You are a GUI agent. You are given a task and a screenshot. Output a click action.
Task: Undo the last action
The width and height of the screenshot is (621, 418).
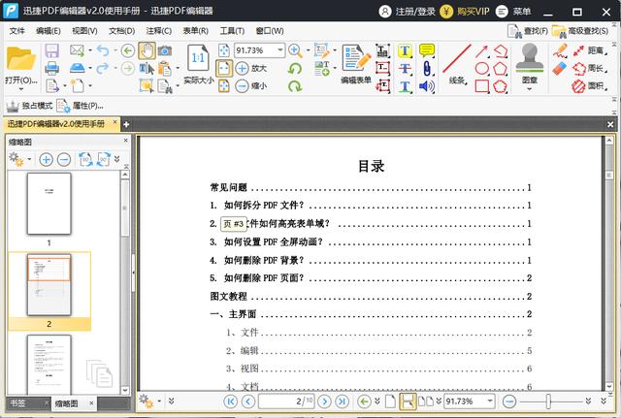pyautogui.click(x=103, y=50)
